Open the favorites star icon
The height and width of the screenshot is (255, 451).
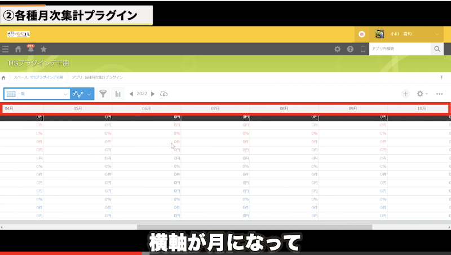click(x=43, y=49)
